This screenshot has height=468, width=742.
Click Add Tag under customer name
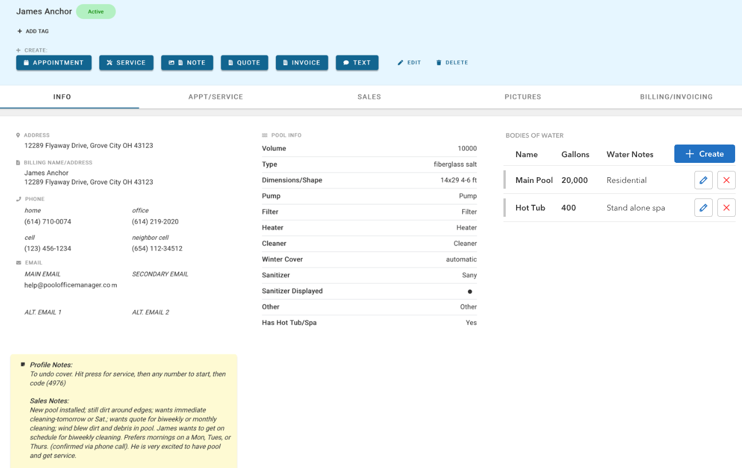(33, 32)
